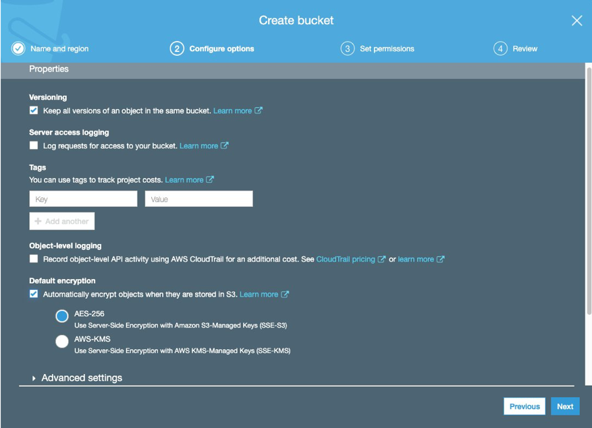Open Server access logging Learn more link
This screenshot has width=592, height=428.
coord(198,146)
